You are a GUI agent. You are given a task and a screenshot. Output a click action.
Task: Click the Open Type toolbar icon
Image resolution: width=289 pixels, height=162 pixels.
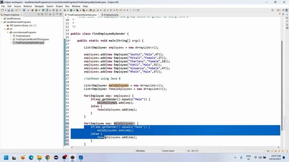90,10
